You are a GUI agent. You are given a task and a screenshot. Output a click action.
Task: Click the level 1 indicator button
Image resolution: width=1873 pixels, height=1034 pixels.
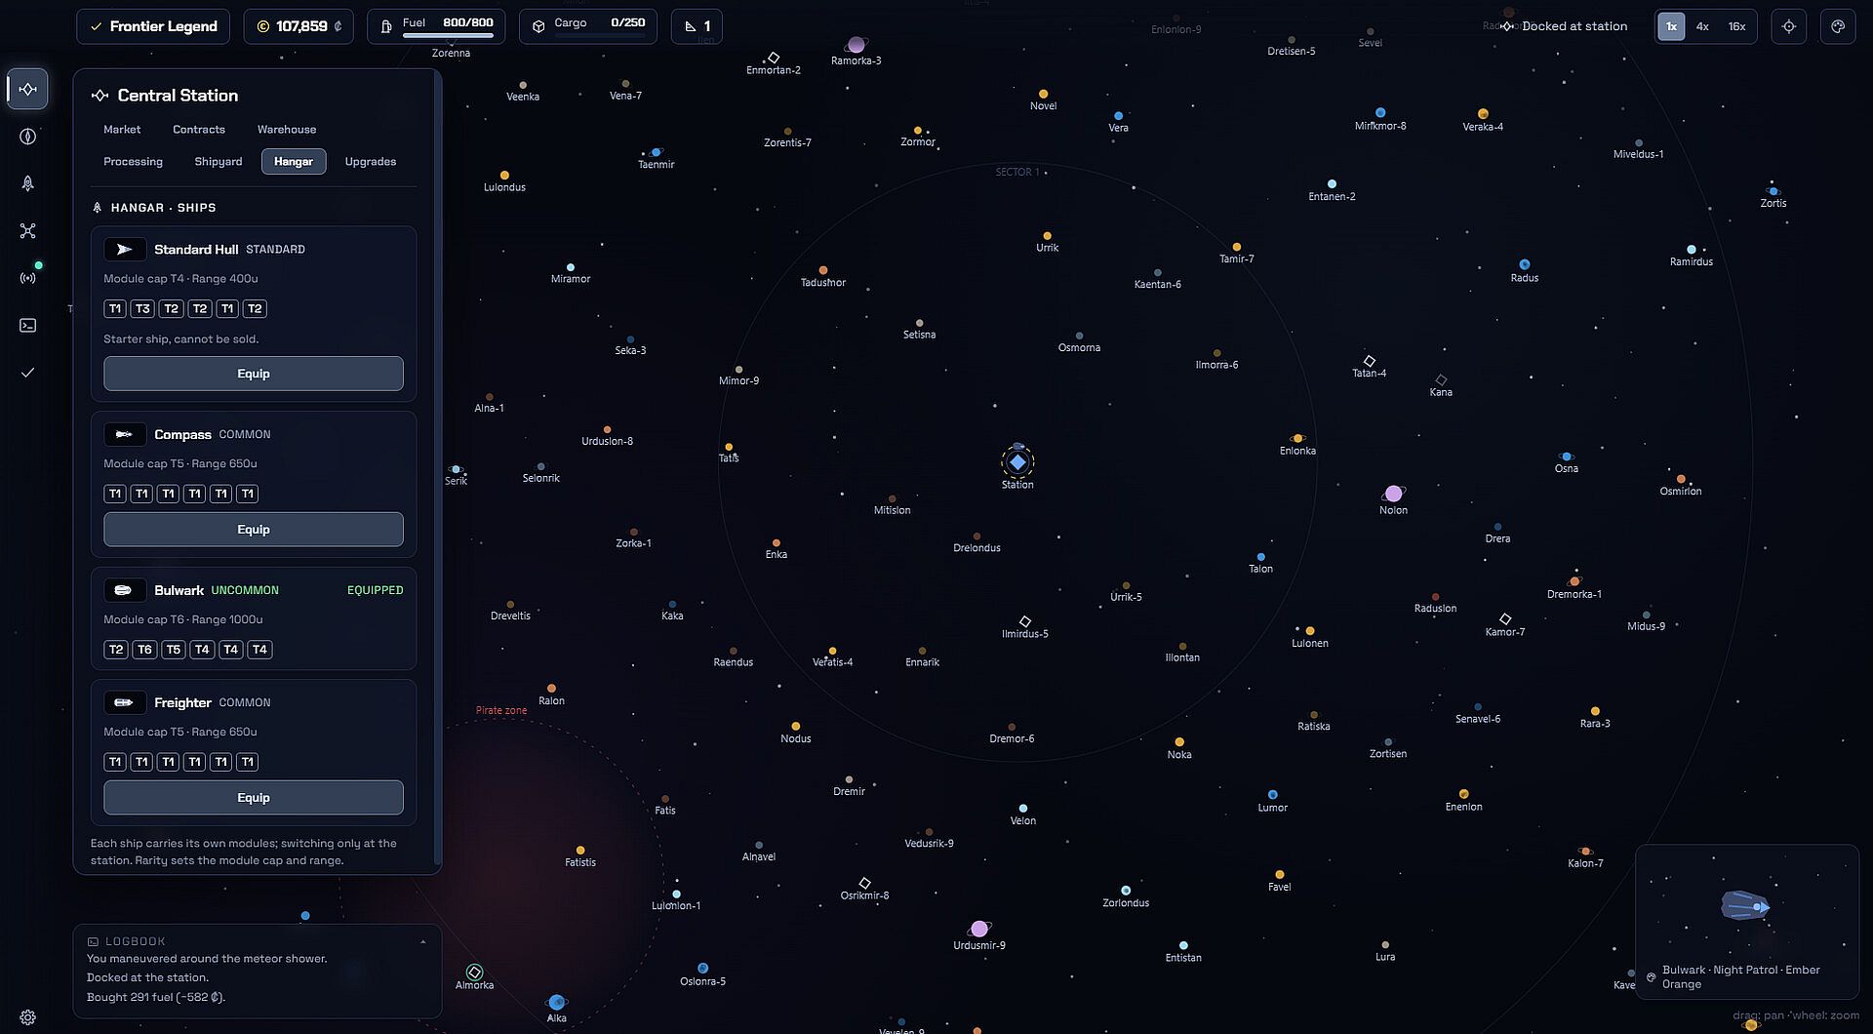coord(697,26)
